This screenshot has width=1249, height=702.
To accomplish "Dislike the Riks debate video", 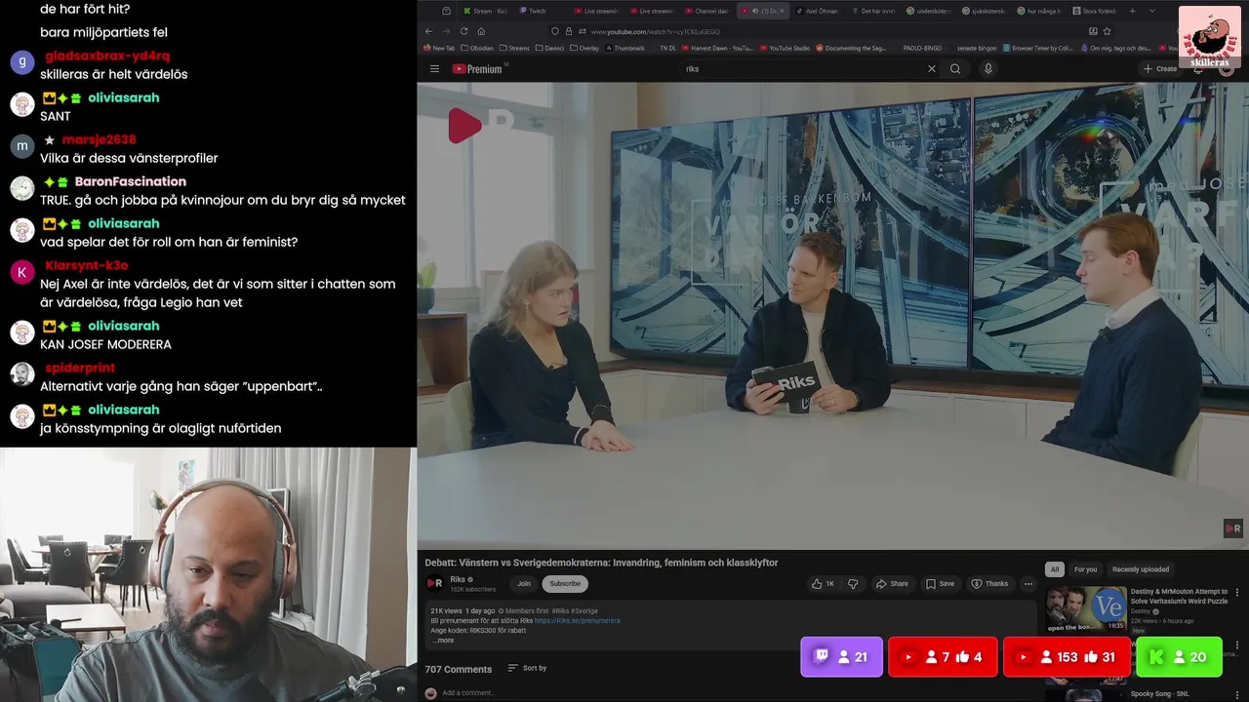I will [853, 584].
